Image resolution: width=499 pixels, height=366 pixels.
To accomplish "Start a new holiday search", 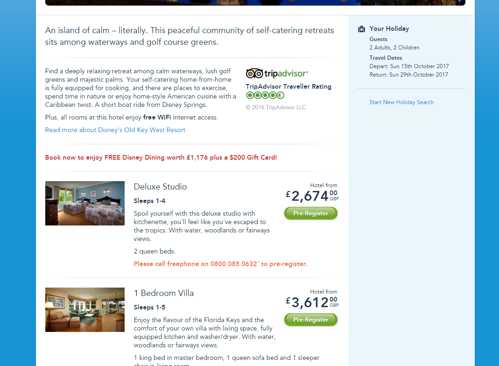I will tap(401, 102).
